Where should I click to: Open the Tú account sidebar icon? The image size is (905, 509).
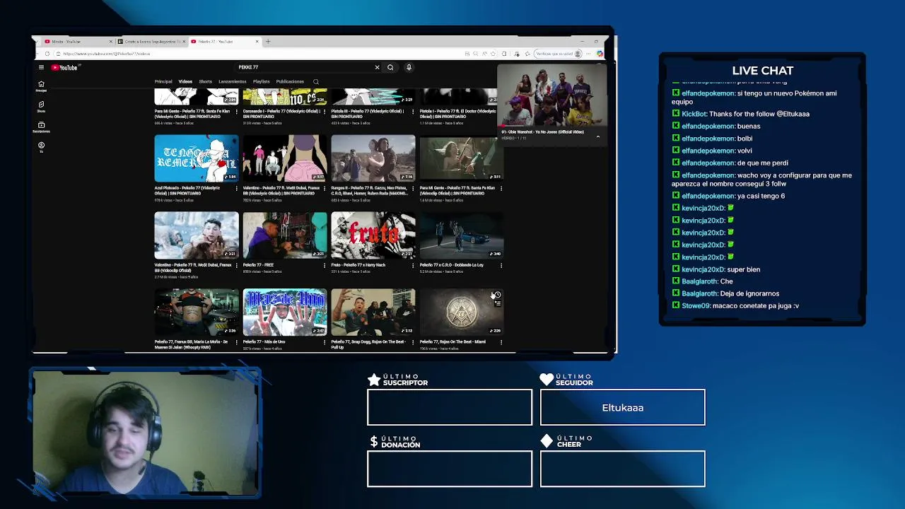click(x=41, y=147)
